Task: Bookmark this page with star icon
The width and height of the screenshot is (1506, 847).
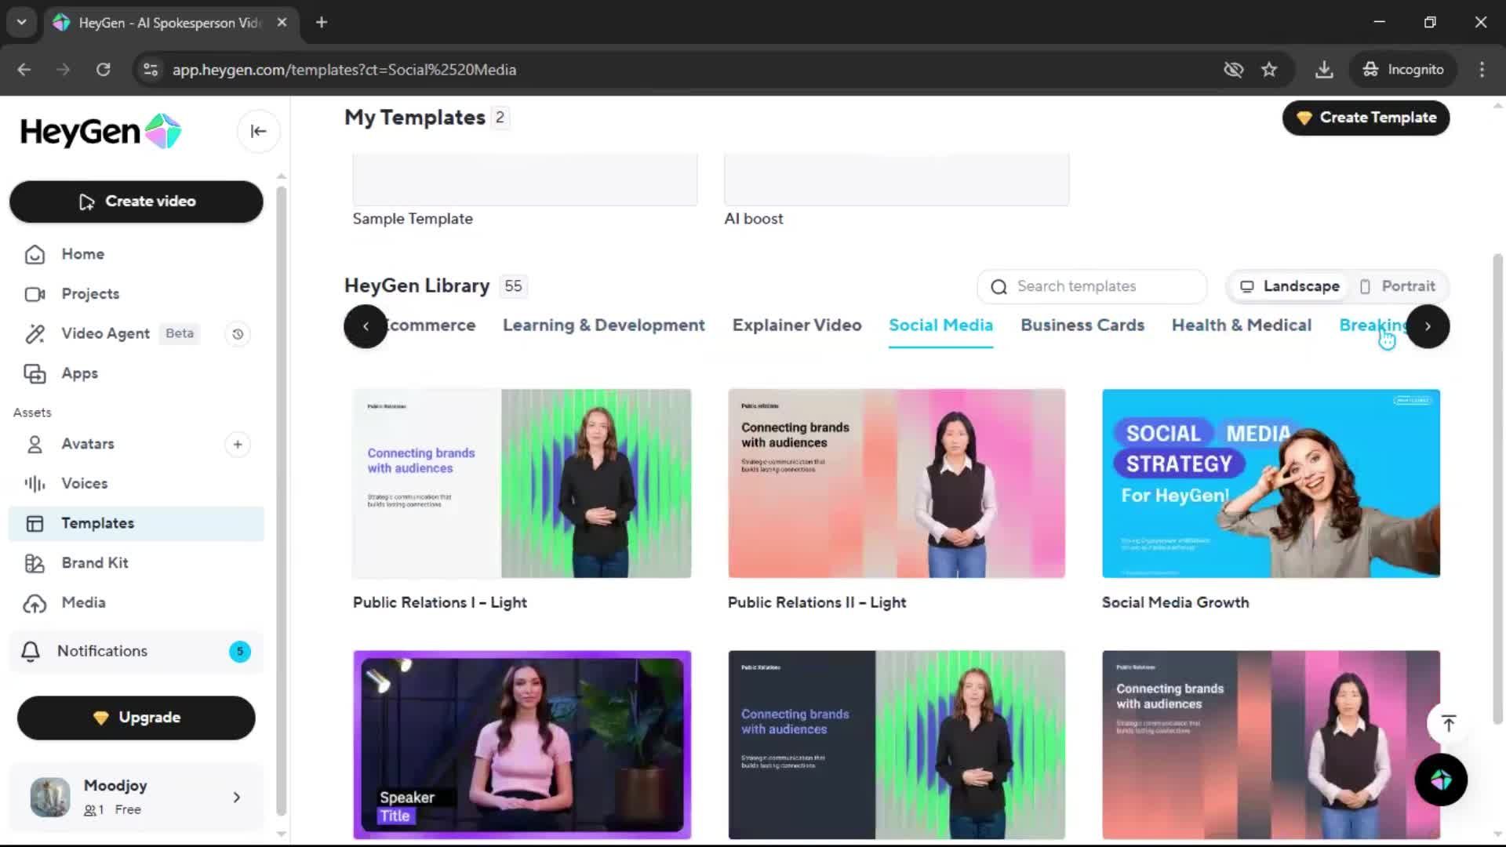Action: pyautogui.click(x=1269, y=70)
